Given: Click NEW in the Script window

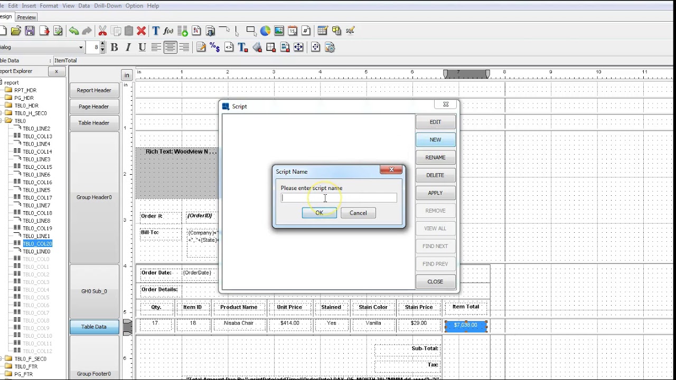Looking at the screenshot, I should pos(435,140).
